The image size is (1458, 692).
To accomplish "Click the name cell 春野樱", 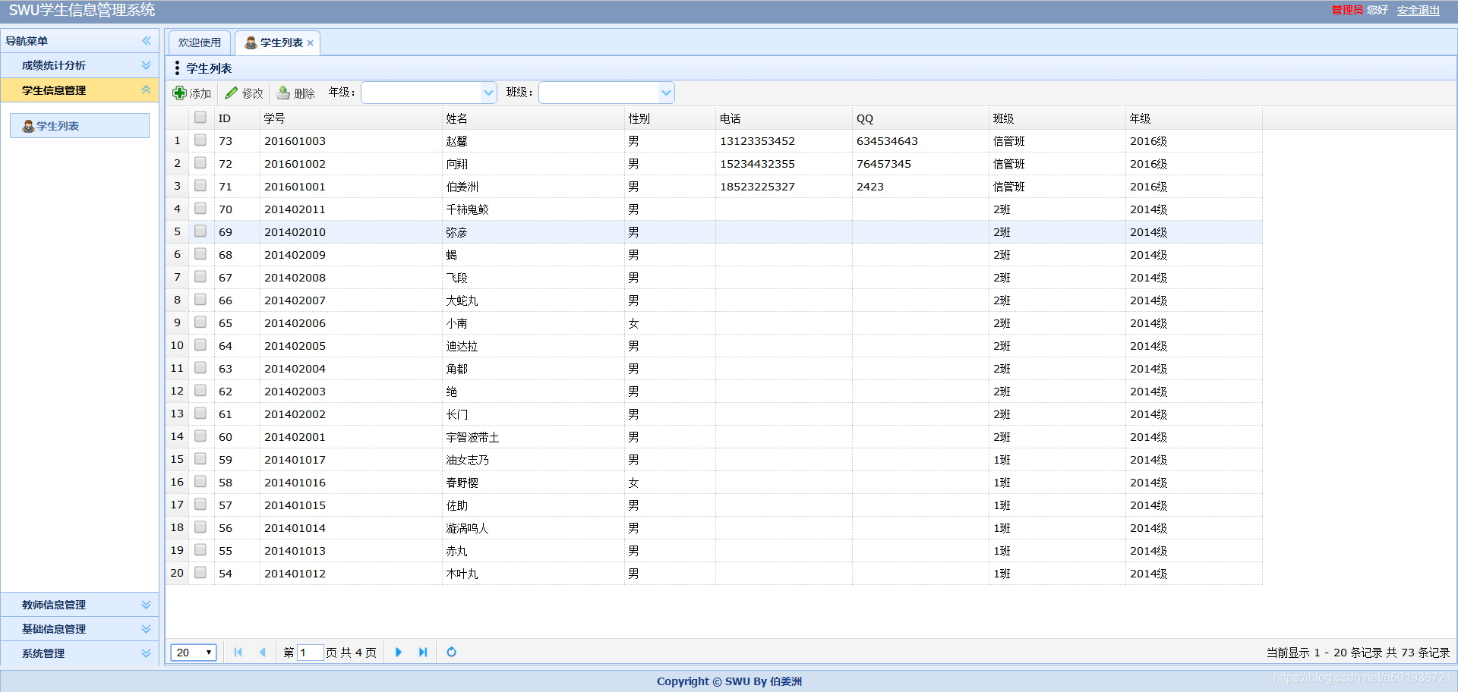I will tap(533, 483).
